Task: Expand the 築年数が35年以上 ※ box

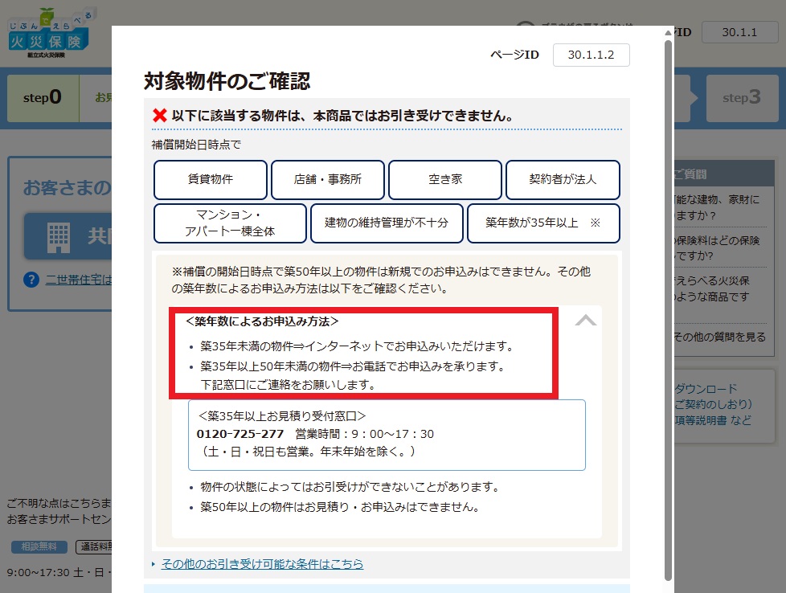Action: point(542,223)
